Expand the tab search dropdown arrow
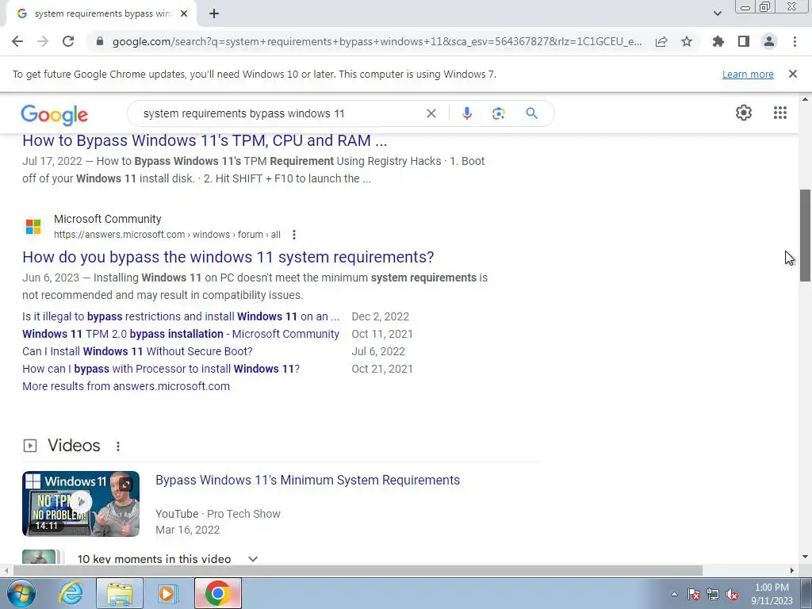This screenshot has width=812, height=609. (717, 13)
